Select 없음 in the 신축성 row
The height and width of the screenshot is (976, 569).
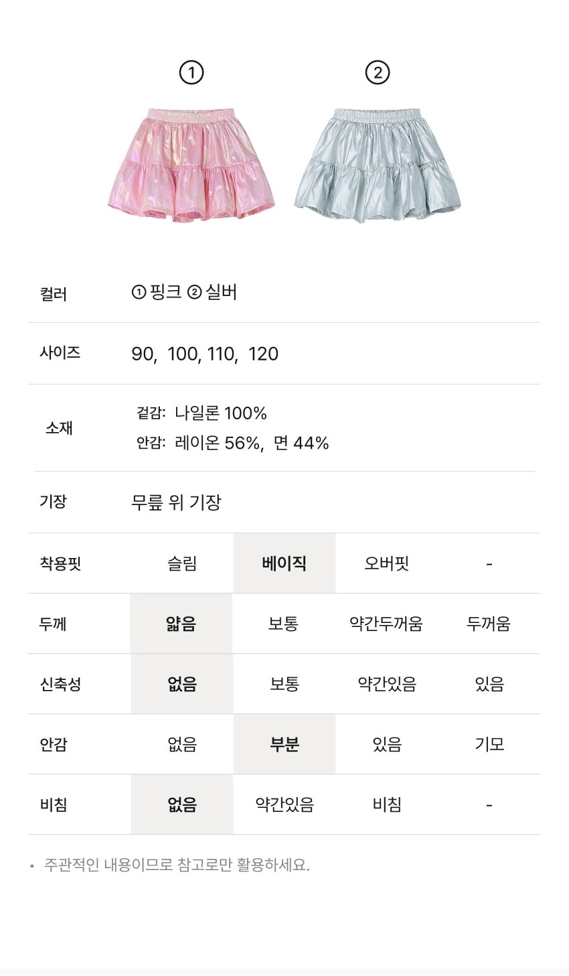tap(182, 684)
